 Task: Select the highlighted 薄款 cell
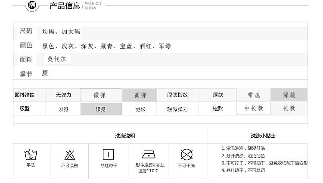click(x=289, y=95)
